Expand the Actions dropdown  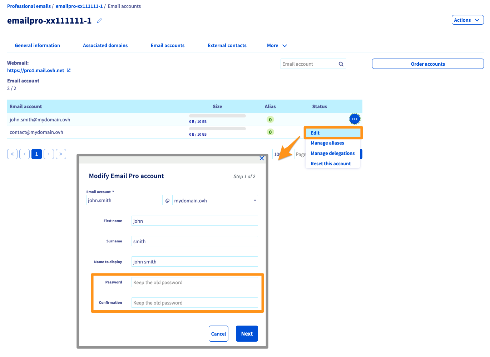pyautogui.click(x=467, y=20)
